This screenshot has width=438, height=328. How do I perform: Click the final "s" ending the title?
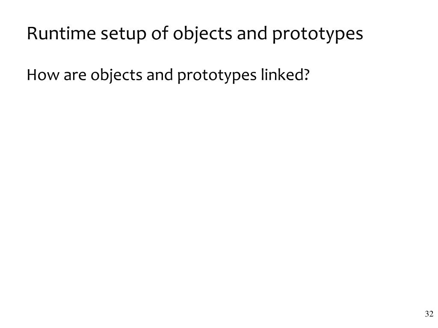tap(359, 35)
